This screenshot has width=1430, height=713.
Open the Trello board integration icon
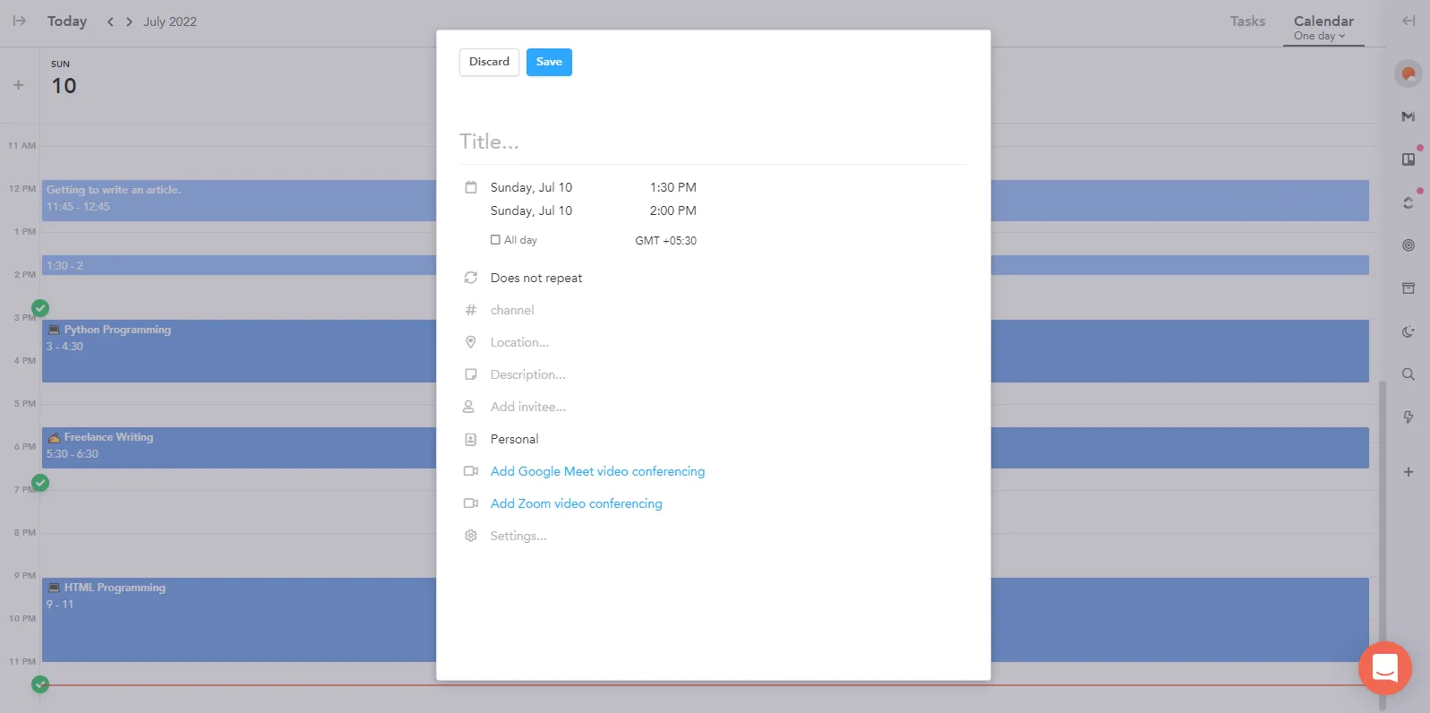(1409, 159)
